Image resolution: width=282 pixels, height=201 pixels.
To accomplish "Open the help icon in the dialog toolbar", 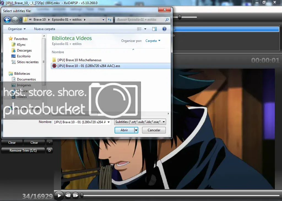I will 164,29.
